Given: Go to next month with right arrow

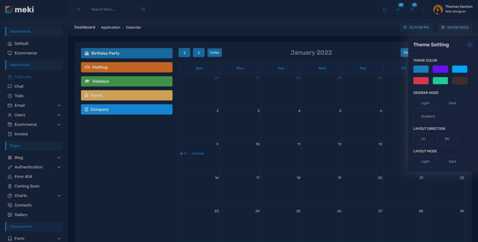Looking at the screenshot, I should pyautogui.click(x=198, y=53).
